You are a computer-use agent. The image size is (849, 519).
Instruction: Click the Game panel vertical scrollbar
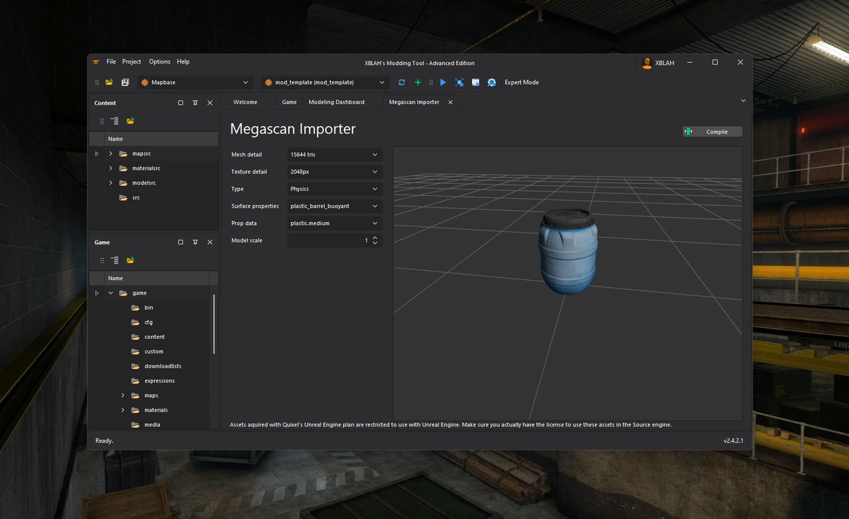(x=214, y=323)
